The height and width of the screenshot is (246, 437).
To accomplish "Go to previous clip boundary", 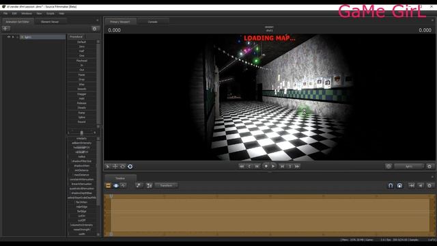I will point(249,166).
